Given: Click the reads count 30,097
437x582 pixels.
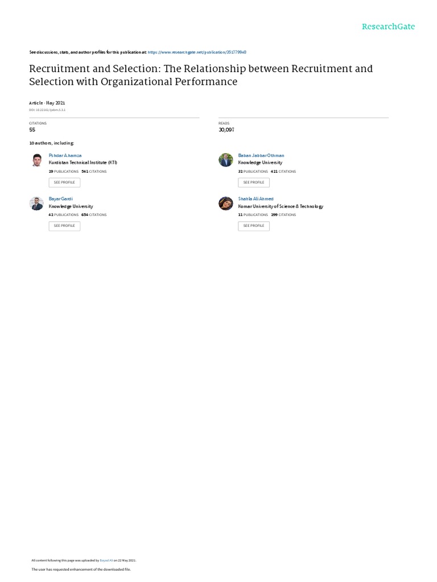Looking at the screenshot, I should coord(226,130).
